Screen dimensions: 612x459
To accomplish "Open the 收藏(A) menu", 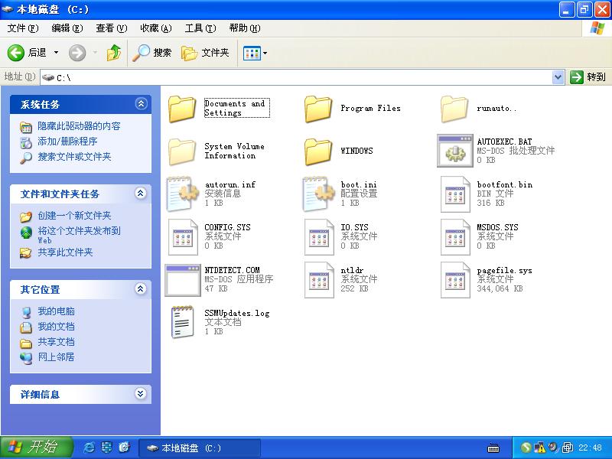I will (156, 28).
